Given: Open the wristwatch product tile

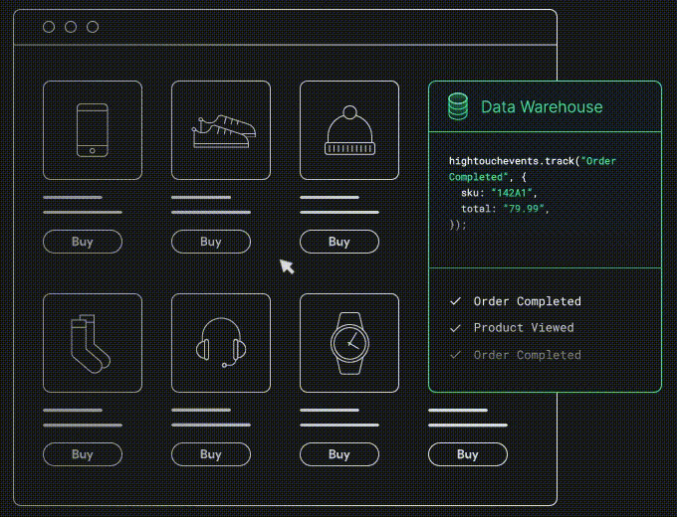Looking at the screenshot, I should [x=348, y=343].
